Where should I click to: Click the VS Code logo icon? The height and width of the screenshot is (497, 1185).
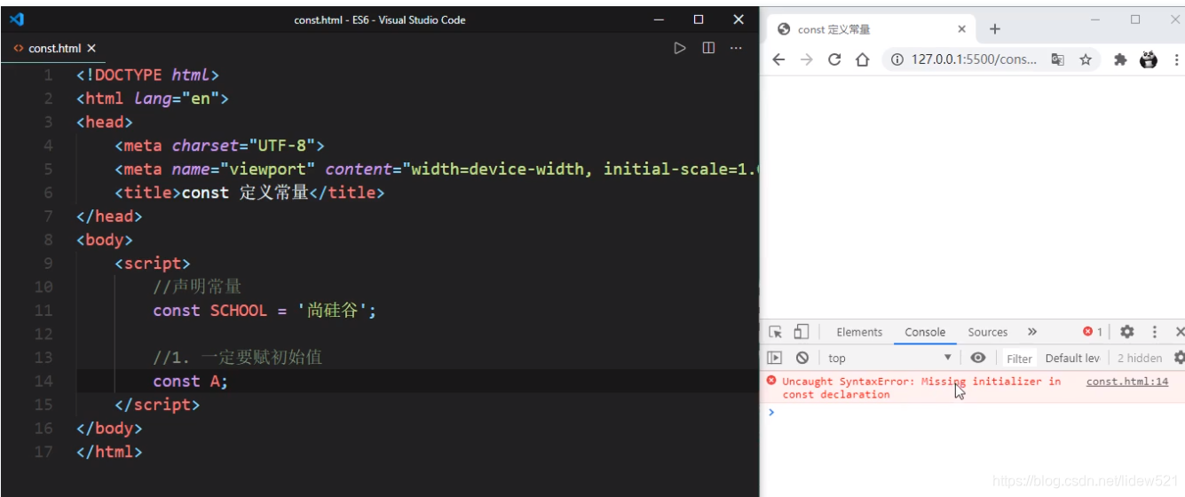[17, 20]
